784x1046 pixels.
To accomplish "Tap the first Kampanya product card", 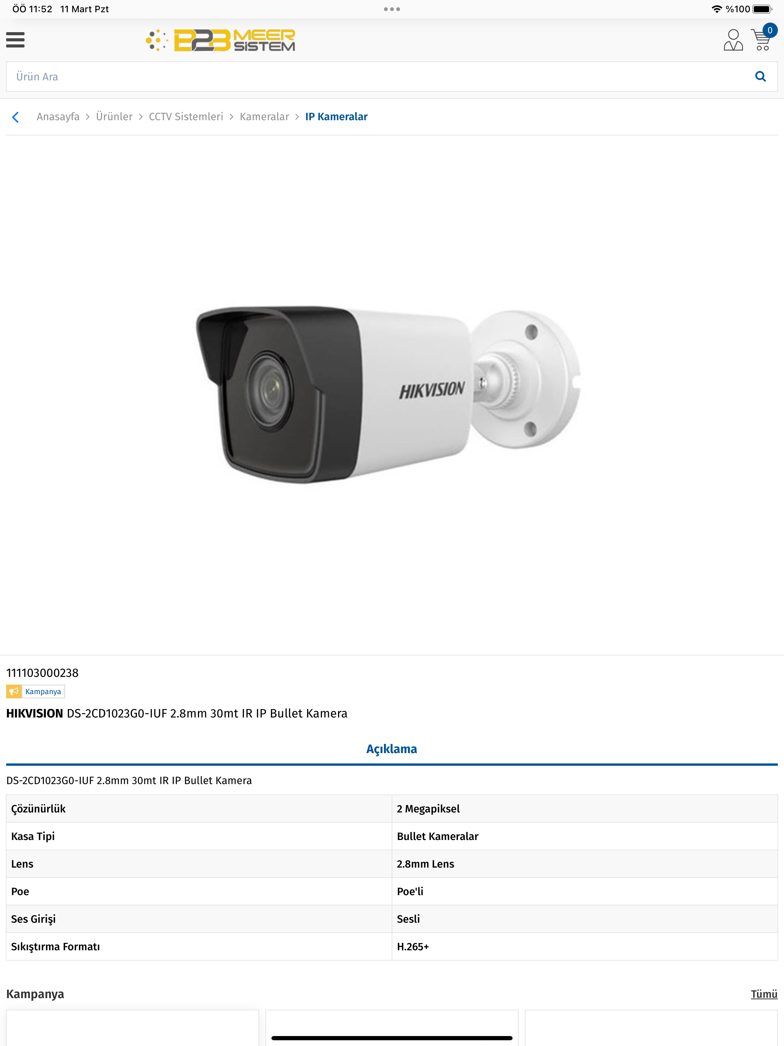I will point(132,1028).
